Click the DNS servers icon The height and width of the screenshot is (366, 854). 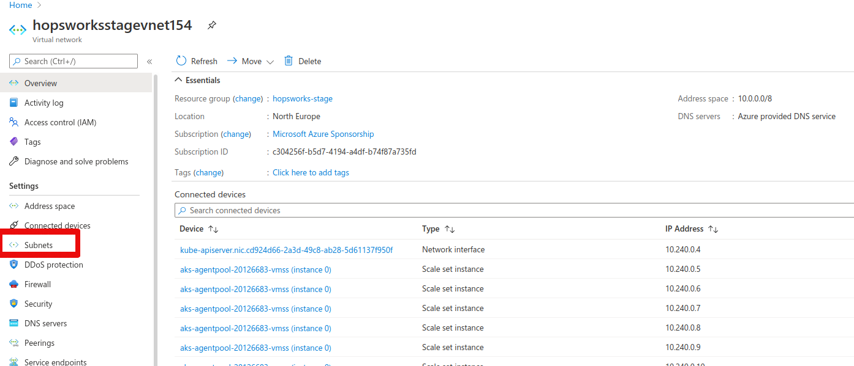[14, 323]
